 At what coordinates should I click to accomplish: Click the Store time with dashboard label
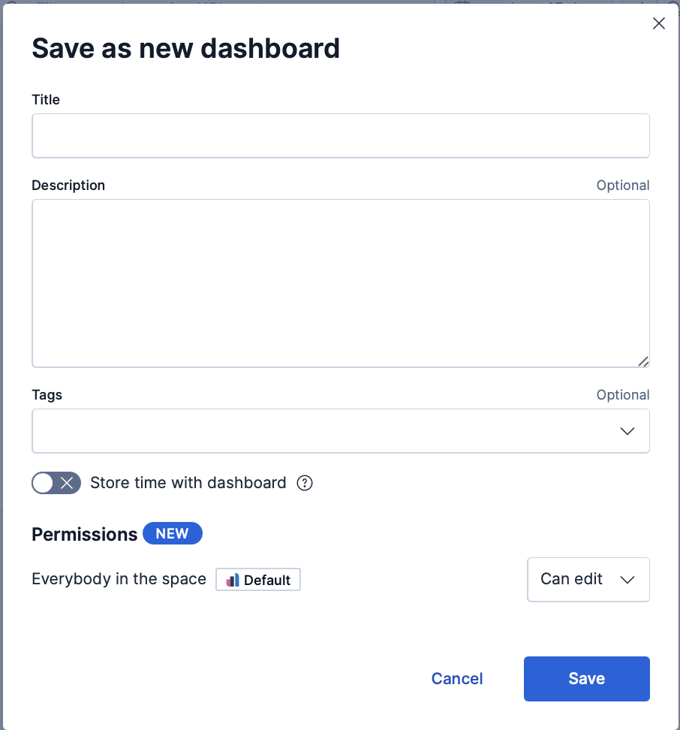tap(188, 483)
